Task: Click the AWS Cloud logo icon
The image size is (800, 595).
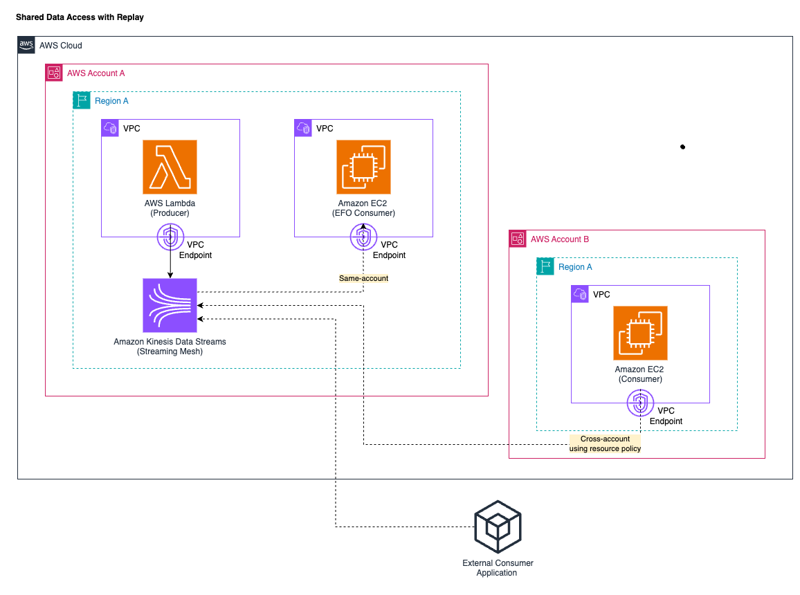Action: pos(26,45)
